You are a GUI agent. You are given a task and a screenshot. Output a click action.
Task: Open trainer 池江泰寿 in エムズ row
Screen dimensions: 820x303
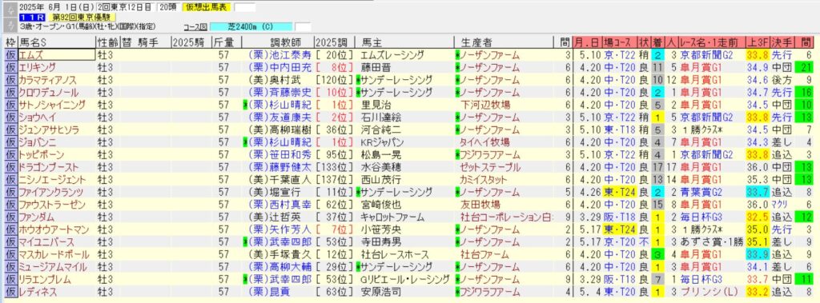(280, 55)
